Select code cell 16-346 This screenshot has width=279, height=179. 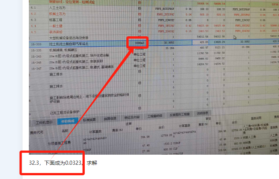coord(36,63)
